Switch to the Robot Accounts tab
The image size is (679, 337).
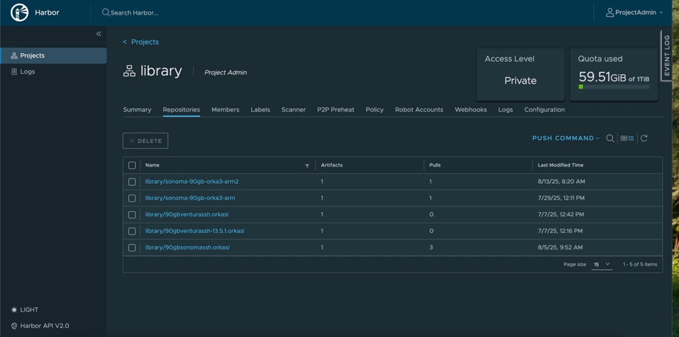click(x=419, y=109)
